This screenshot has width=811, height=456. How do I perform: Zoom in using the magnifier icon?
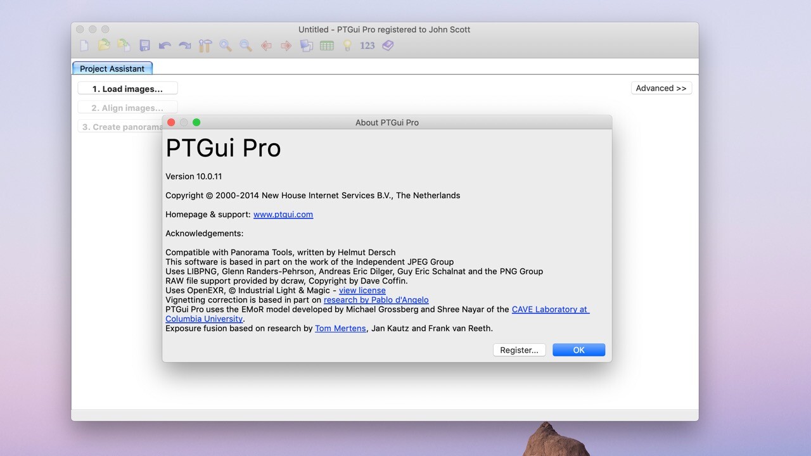(x=224, y=45)
